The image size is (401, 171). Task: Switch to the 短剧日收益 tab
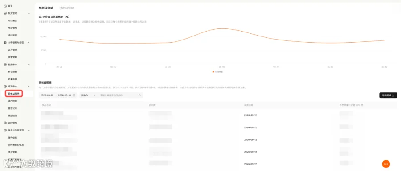coord(46,8)
